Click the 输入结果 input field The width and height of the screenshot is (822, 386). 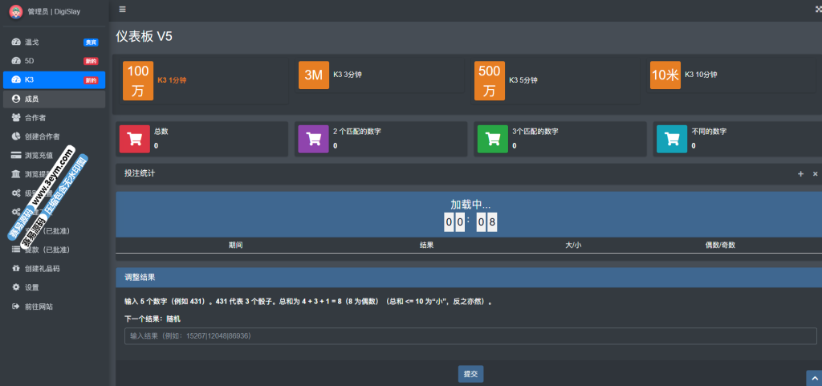470,335
